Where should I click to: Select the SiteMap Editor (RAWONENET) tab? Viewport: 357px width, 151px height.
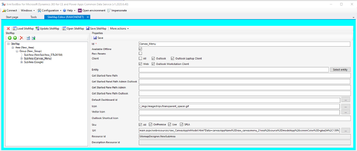(x=66, y=17)
